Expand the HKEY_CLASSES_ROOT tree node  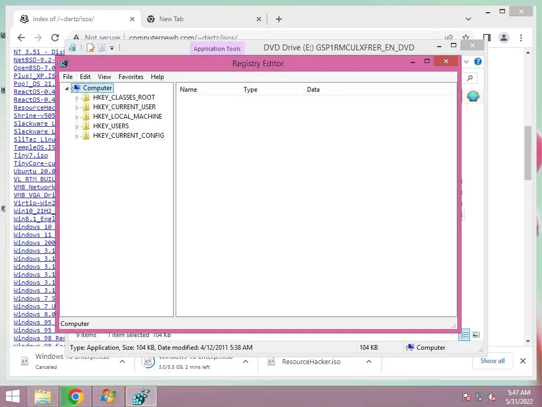point(77,98)
